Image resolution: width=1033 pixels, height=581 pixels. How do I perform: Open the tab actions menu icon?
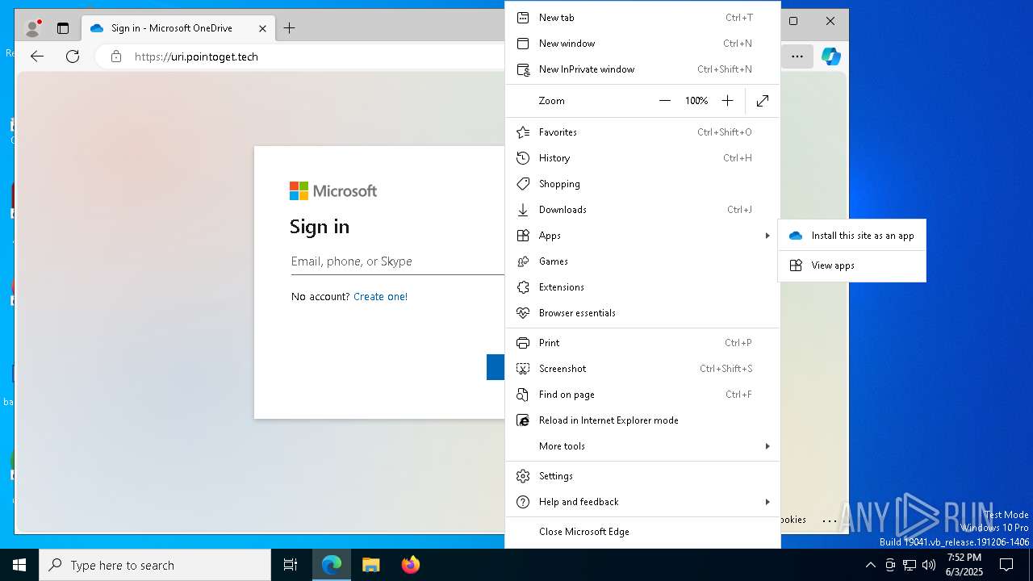(x=63, y=28)
